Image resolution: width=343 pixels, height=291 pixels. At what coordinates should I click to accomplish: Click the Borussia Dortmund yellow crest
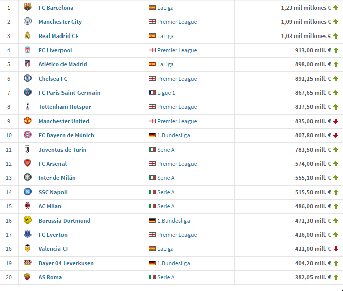[x=27, y=220]
